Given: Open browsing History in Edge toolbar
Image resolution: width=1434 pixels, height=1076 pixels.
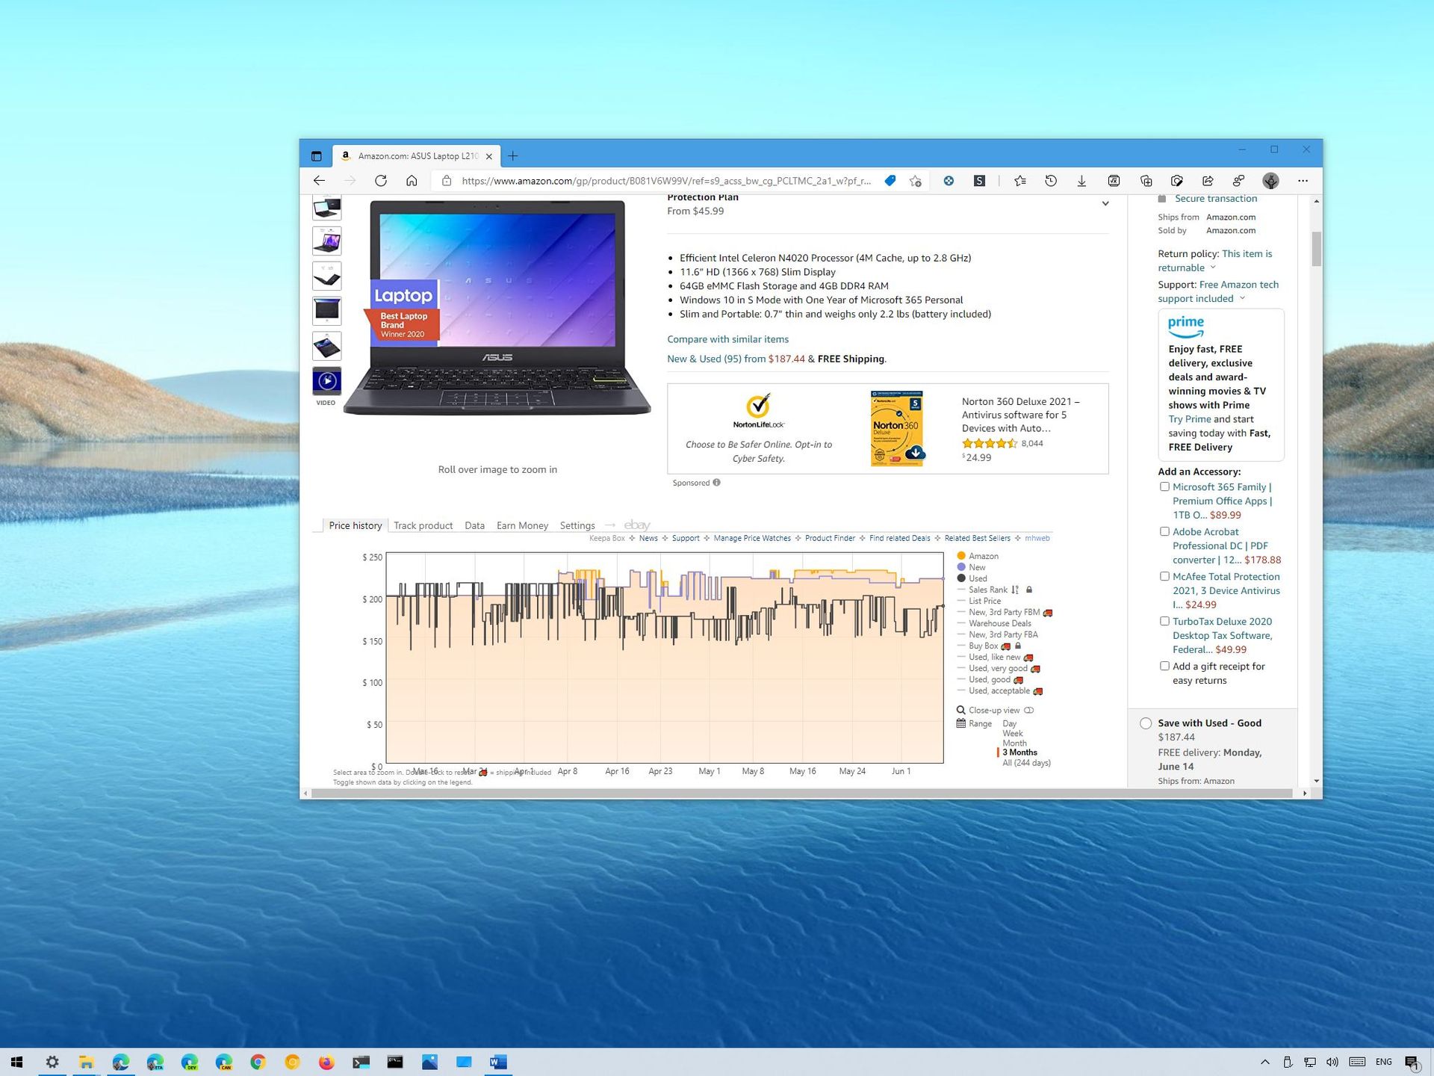Looking at the screenshot, I should (x=1050, y=180).
